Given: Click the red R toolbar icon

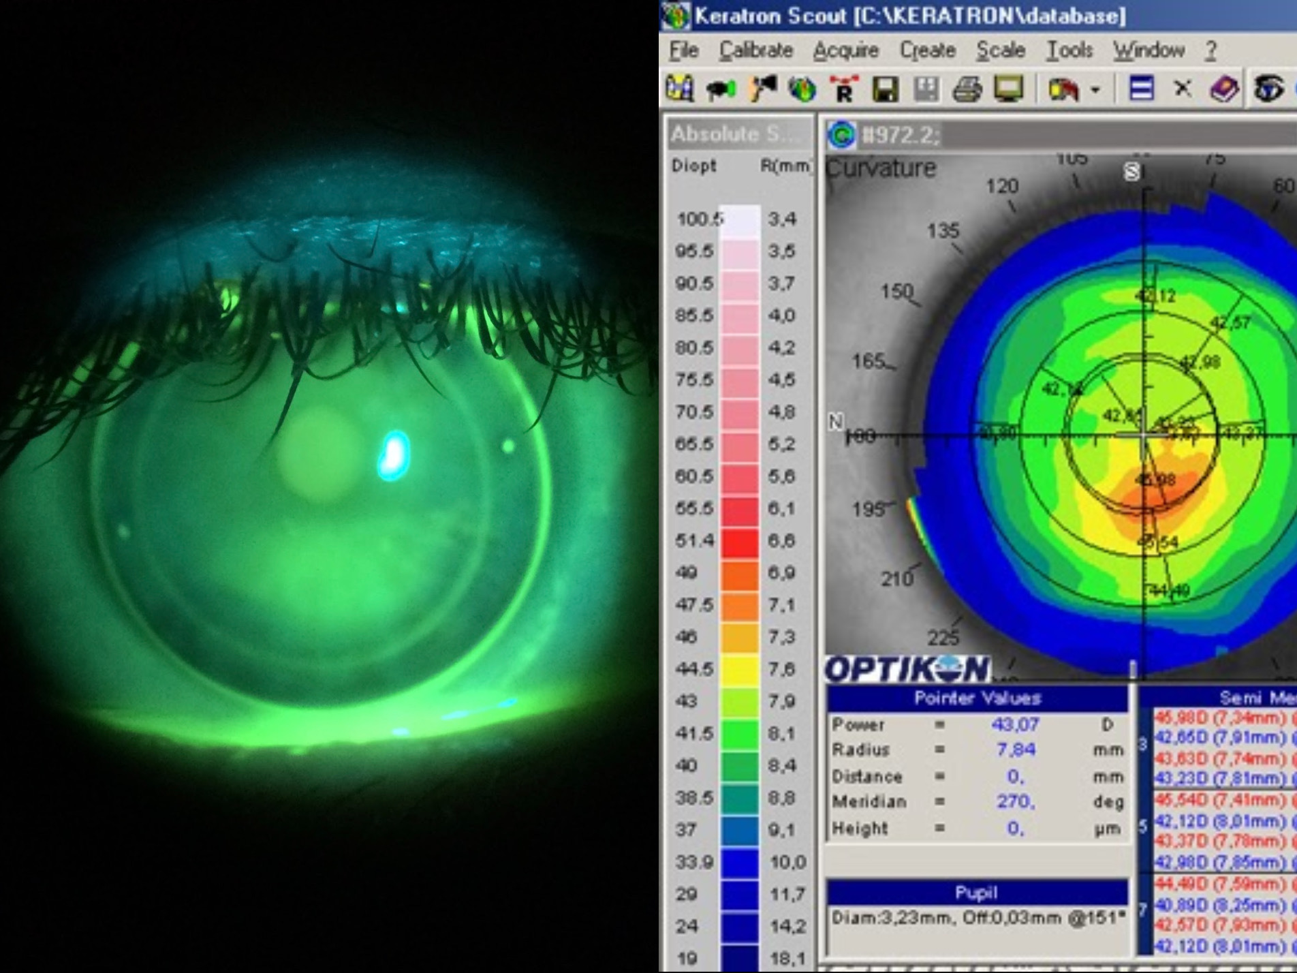Looking at the screenshot, I should (843, 89).
